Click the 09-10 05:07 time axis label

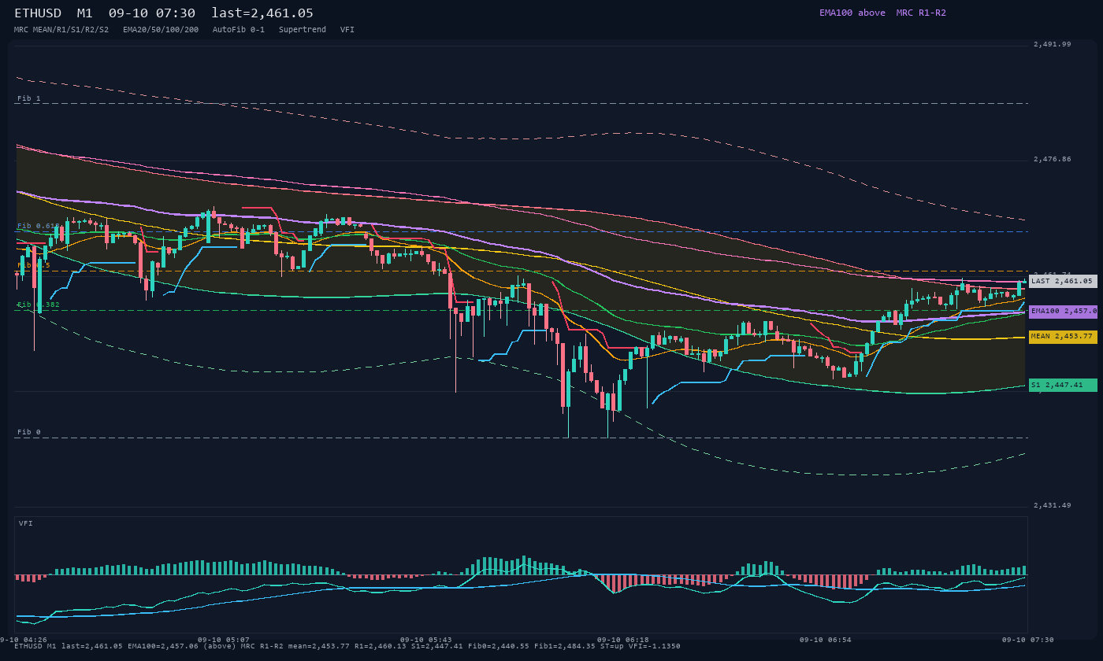pos(223,640)
